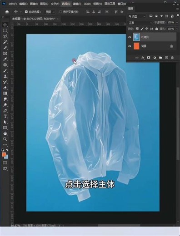
Task: Select the Rectangular Marquee tool
Action: coord(5,30)
